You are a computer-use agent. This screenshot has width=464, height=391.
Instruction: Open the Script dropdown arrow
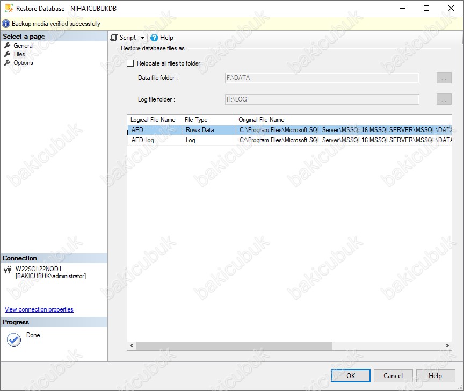143,38
